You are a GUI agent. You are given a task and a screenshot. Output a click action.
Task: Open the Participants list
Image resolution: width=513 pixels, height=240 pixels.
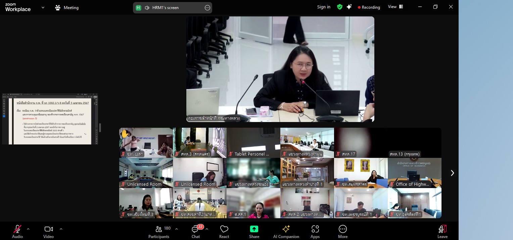coord(159,231)
